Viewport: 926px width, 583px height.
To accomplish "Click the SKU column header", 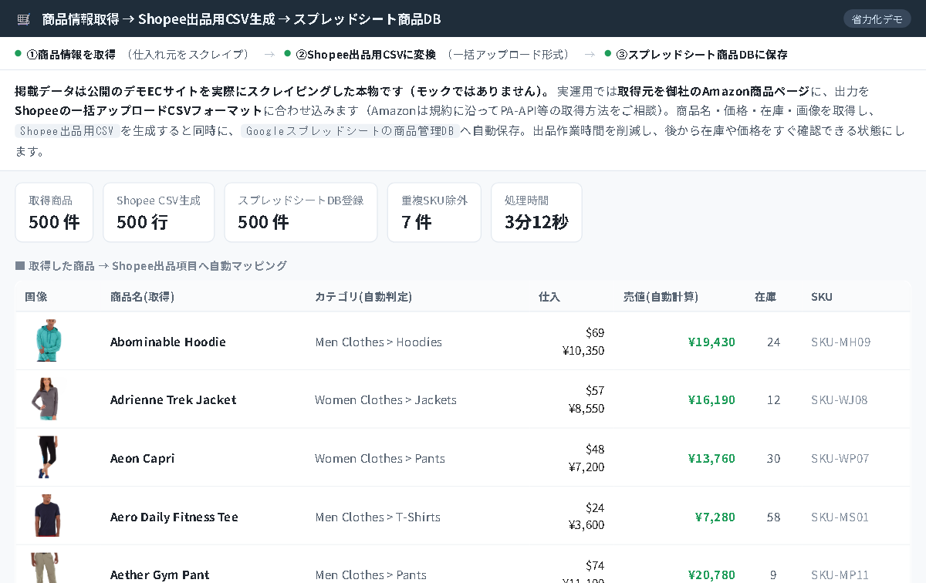I will (x=822, y=296).
